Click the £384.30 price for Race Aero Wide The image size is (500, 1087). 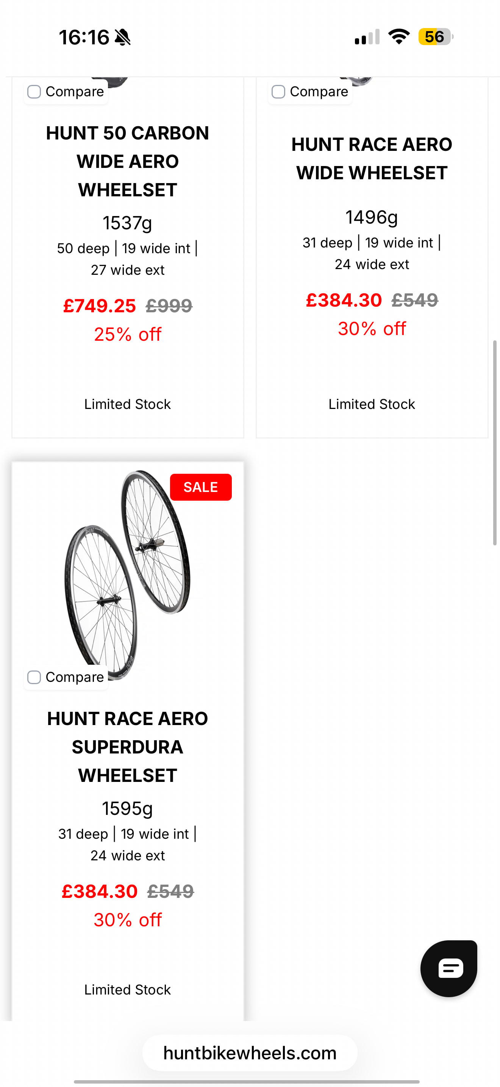344,300
